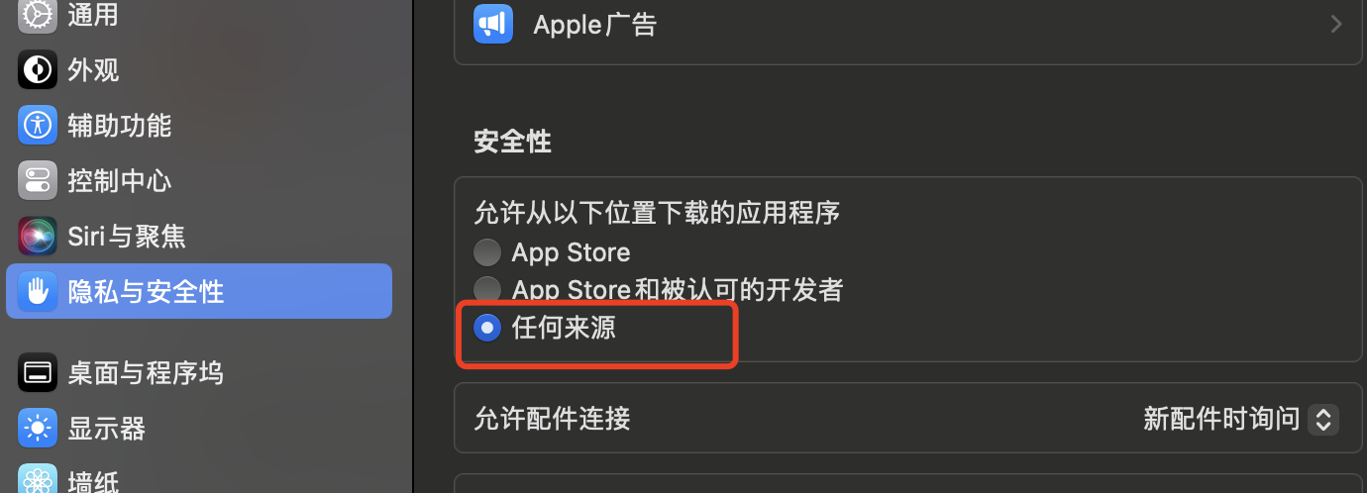Select the Displays (显示器) sun icon
The image size is (1367, 493).
tap(38, 429)
